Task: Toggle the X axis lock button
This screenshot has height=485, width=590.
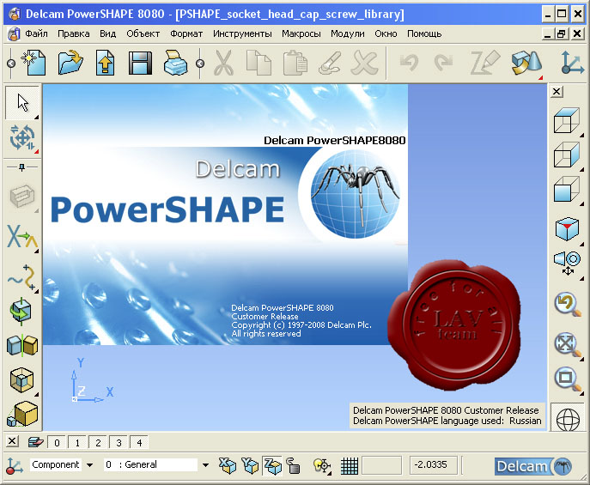Action: [x=228, y=466]
